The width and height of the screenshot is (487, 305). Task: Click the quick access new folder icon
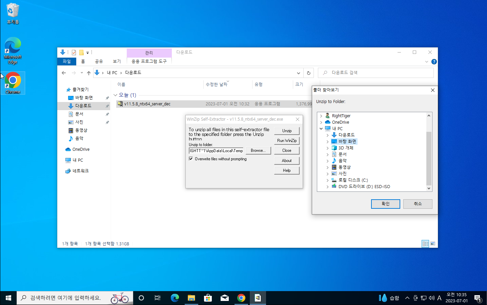point(81,53)
